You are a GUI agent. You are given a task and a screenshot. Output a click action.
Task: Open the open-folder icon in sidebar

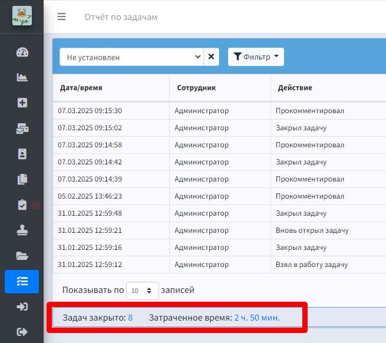[22, 256]
